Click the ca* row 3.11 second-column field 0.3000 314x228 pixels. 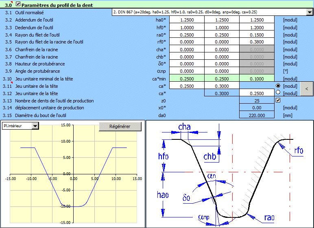pos(222,86)
